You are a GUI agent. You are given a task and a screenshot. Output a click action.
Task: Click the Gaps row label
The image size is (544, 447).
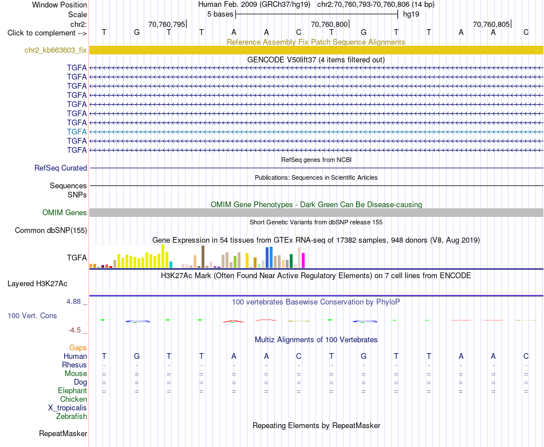[78, 347]
